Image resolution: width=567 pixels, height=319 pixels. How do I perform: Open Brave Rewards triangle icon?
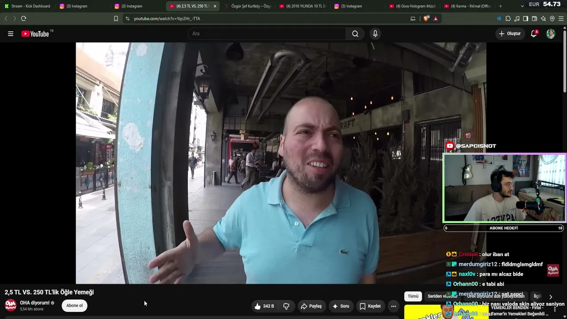coord(436,19)
